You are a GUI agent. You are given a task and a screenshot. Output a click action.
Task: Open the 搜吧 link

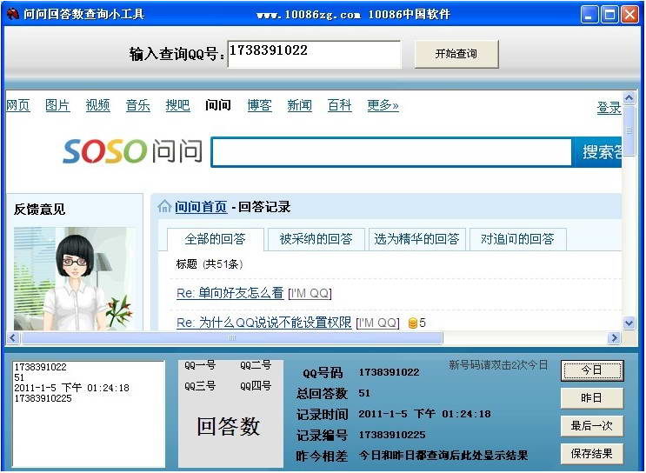click(x=177, y=105)
